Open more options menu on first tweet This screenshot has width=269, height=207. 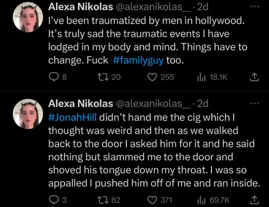(x=254, y=7)
